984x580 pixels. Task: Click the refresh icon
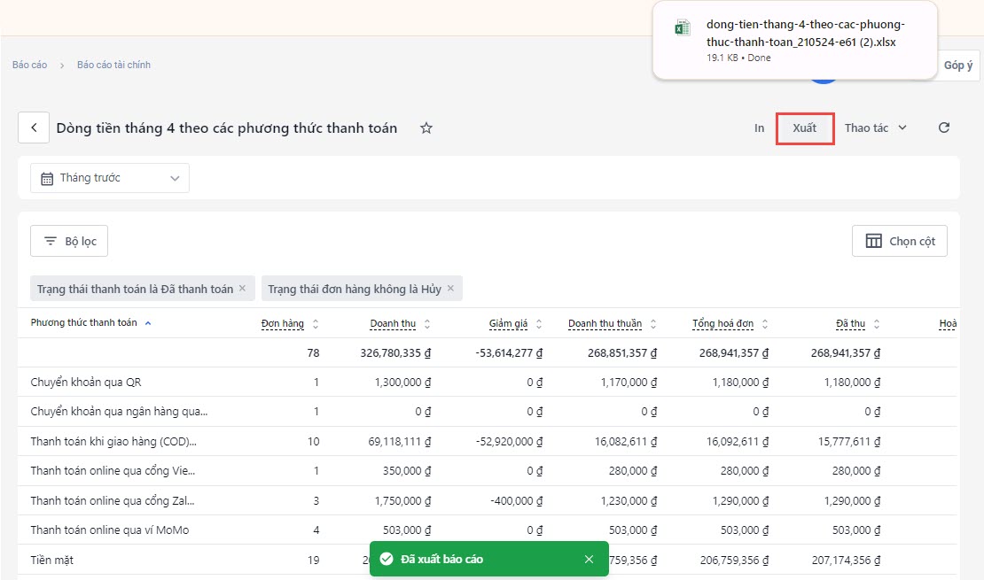click(x=944, y=128)
